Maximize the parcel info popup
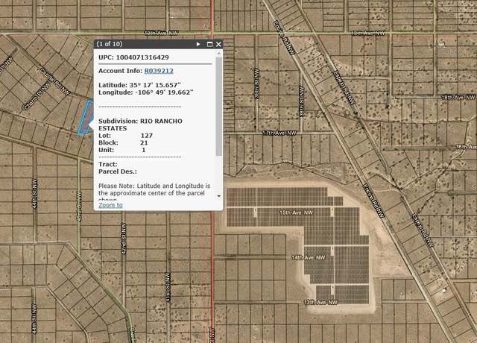477x343 pixels. pos(209,44)
